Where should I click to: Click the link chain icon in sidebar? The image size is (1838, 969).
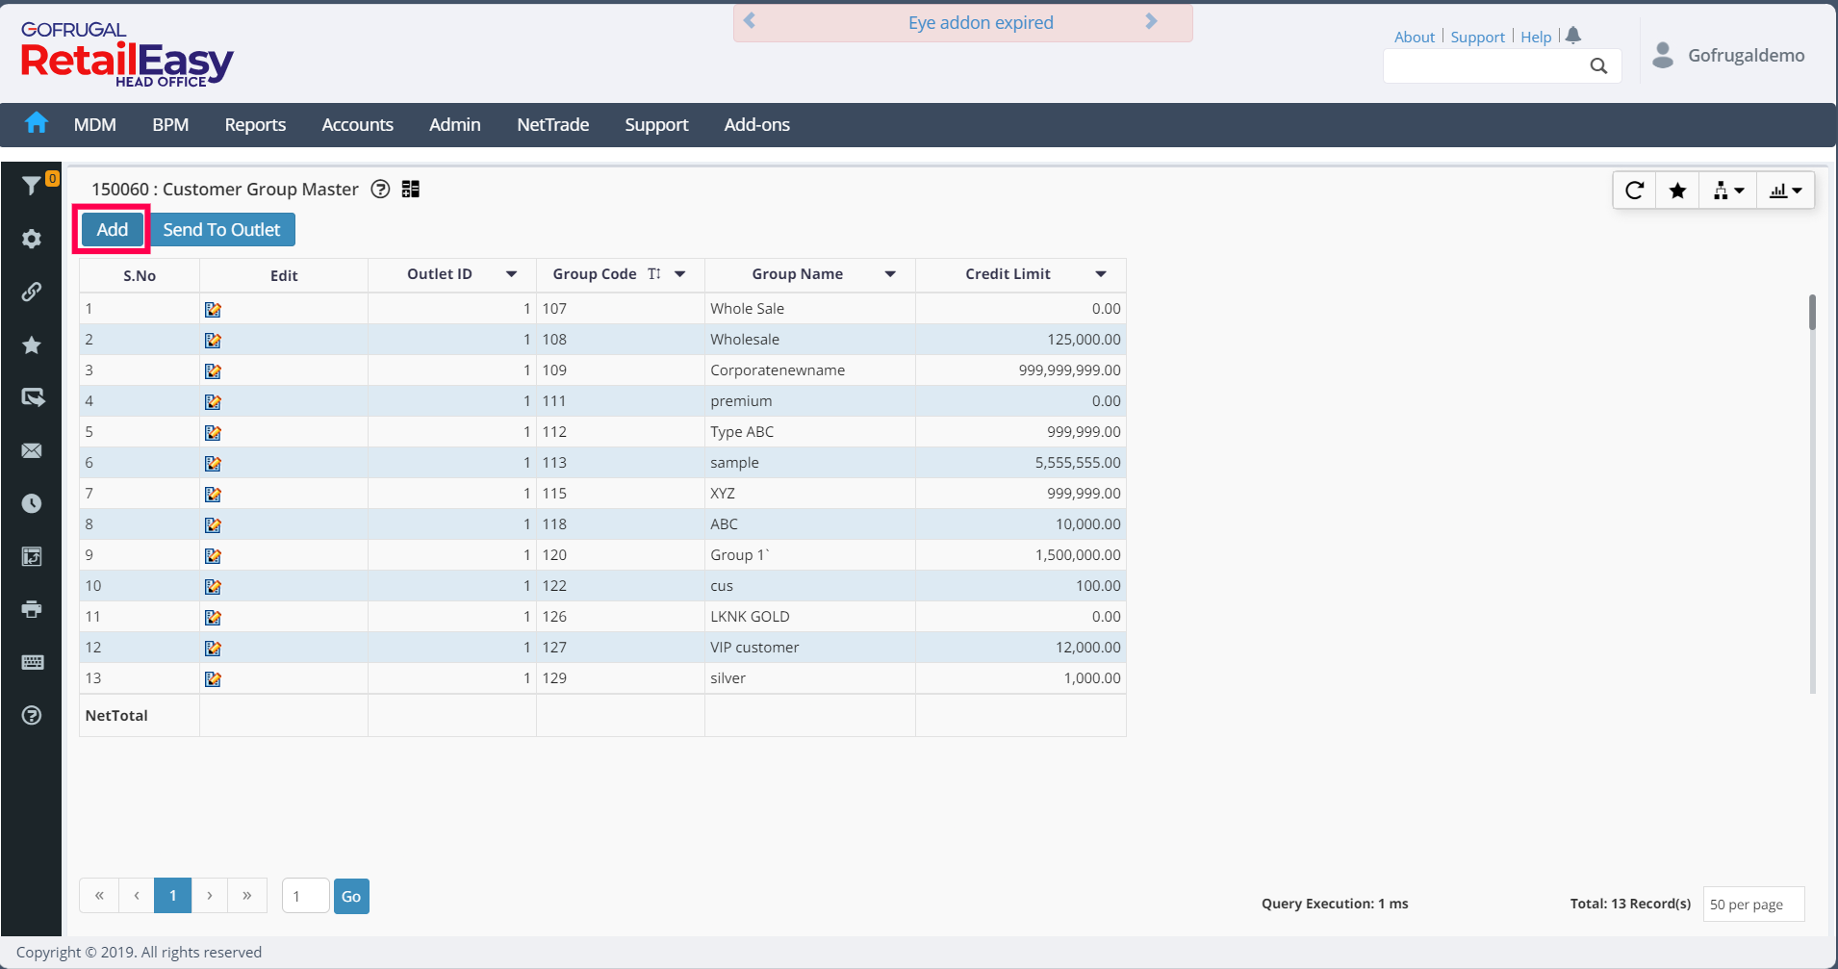pos(32,292)
